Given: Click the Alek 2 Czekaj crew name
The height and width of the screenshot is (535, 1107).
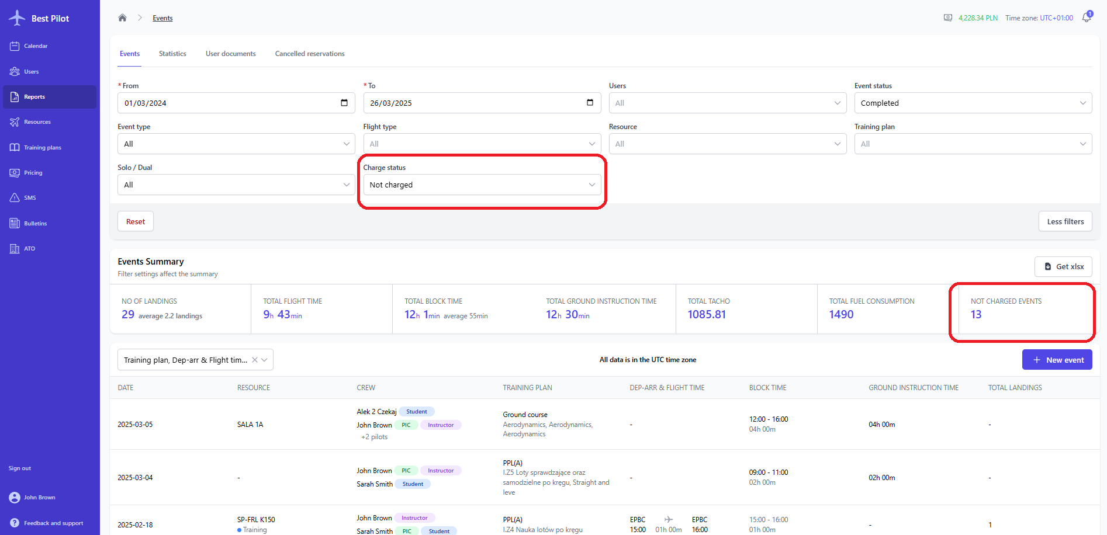Looking at the screenshot, I should click(x=376, y=412).
